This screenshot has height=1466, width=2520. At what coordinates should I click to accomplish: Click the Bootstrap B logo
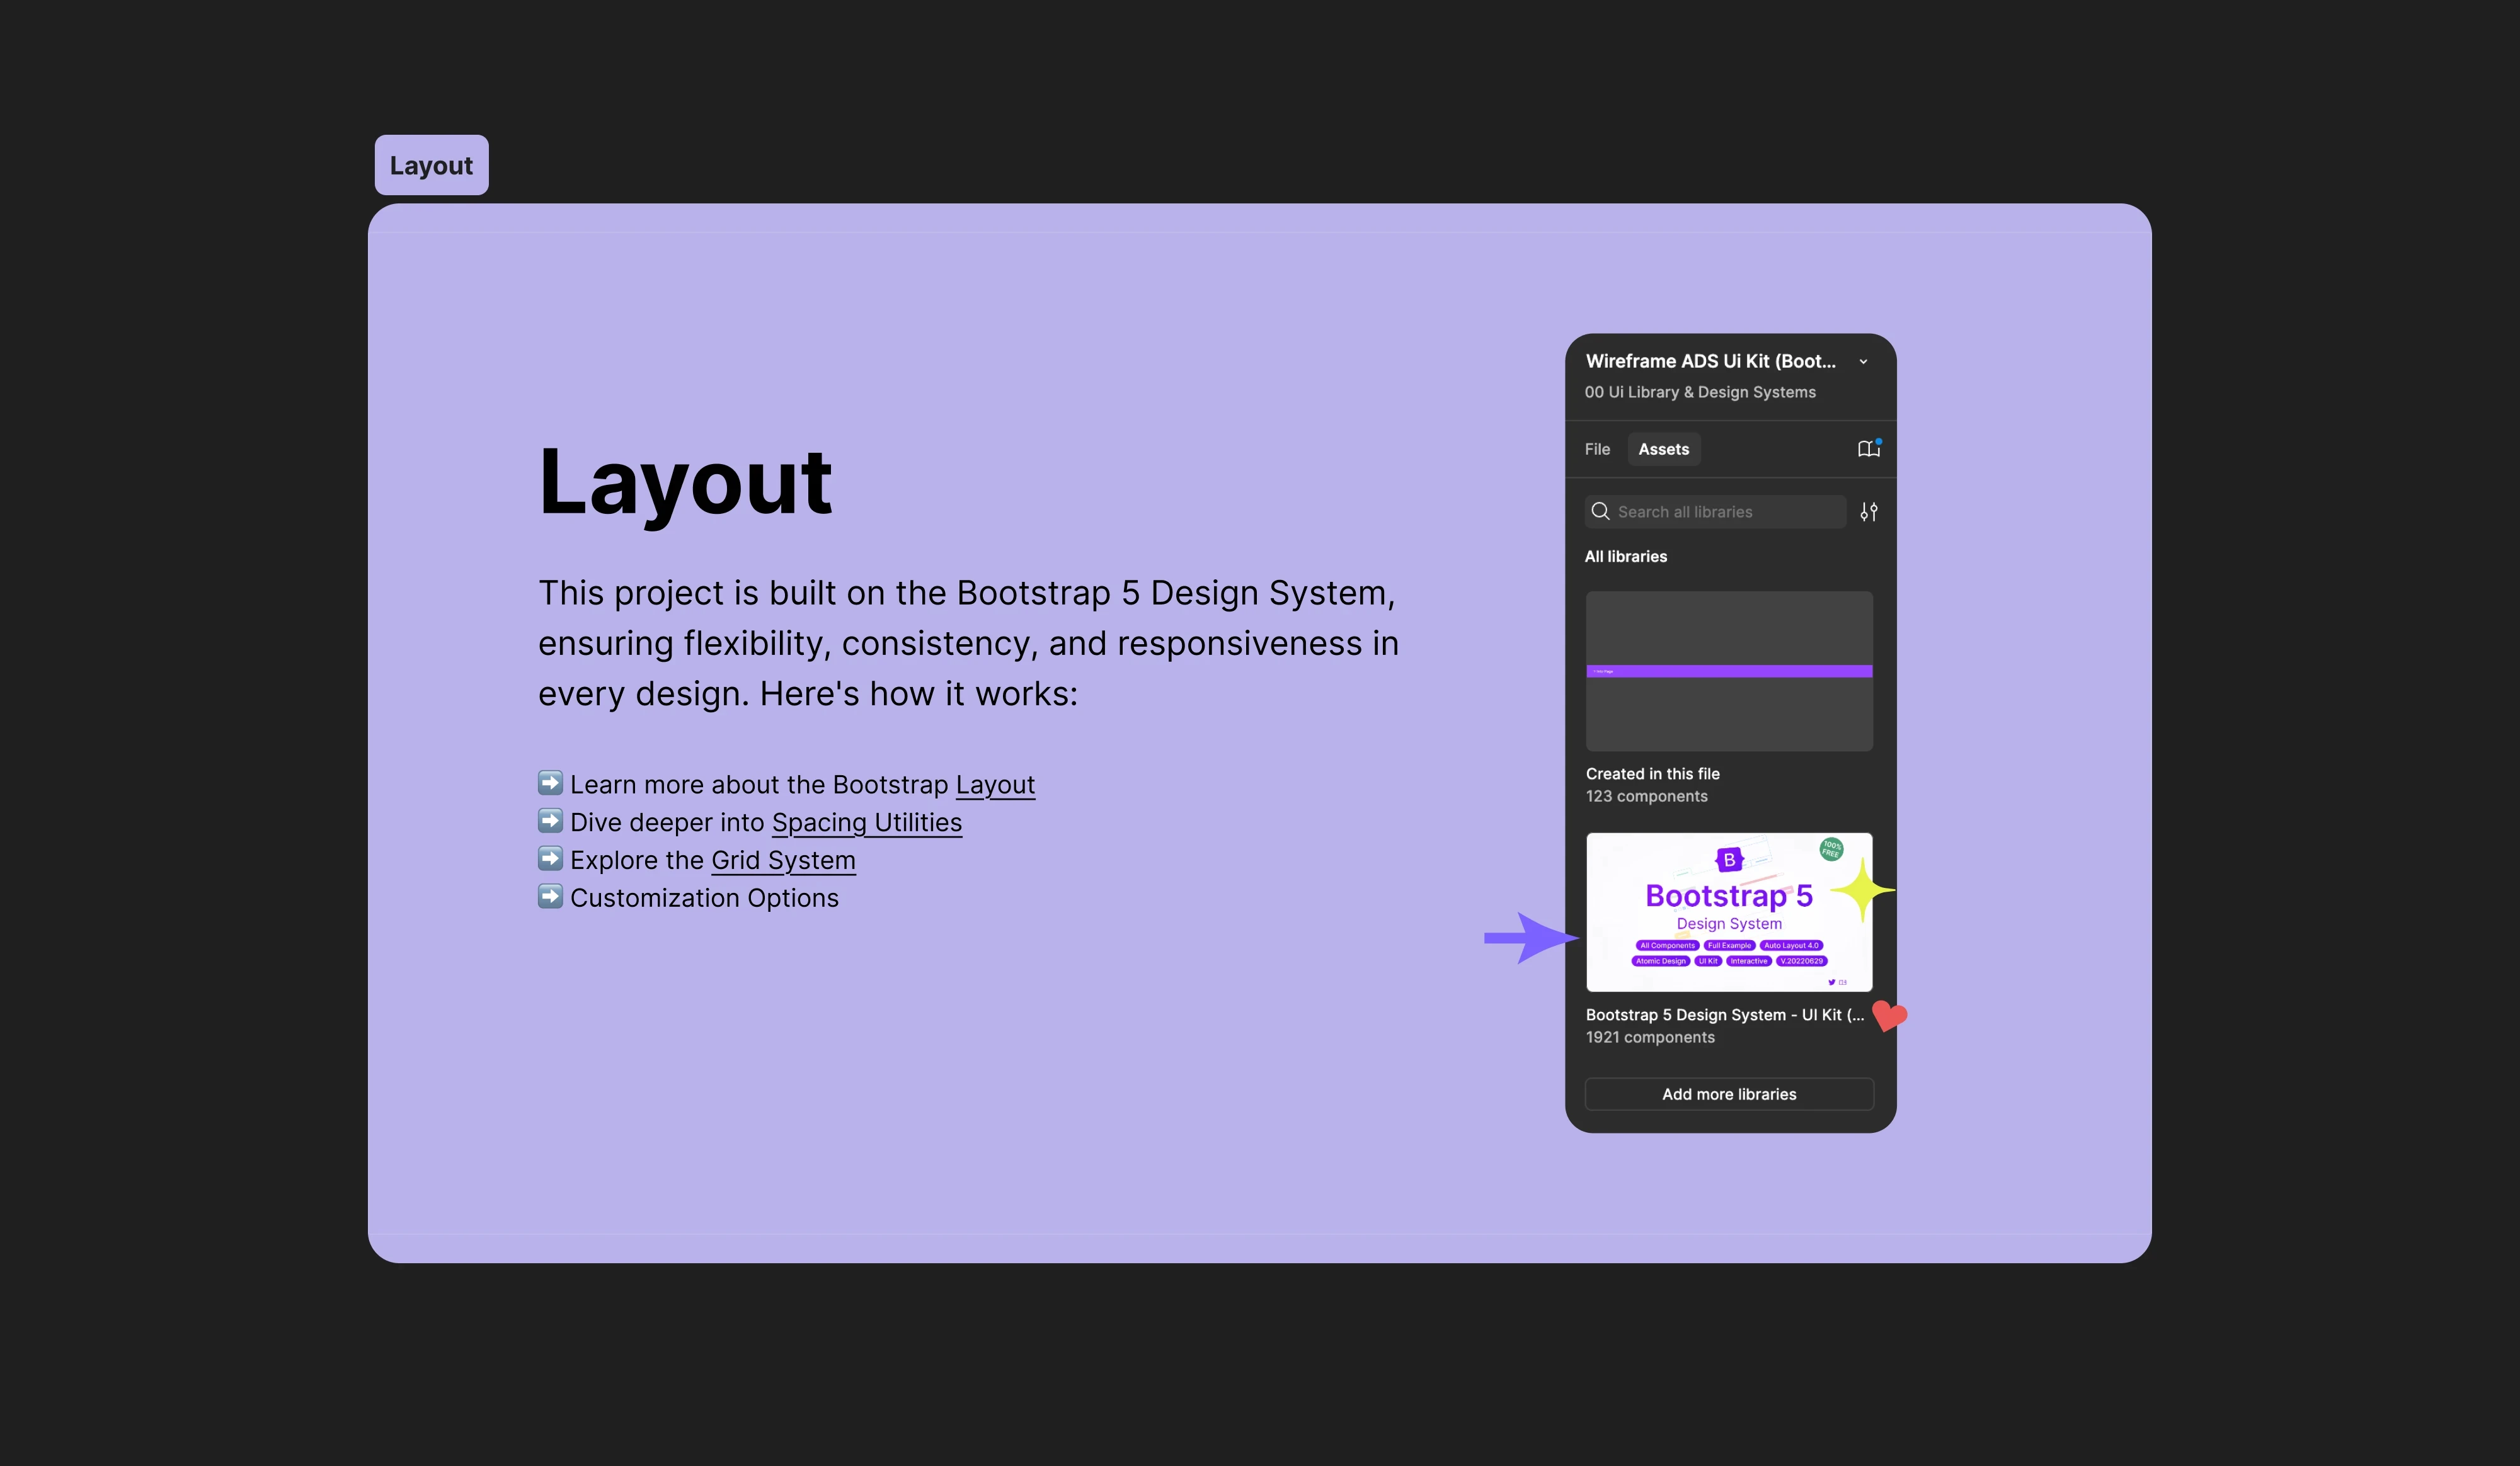click(1729, 860)
